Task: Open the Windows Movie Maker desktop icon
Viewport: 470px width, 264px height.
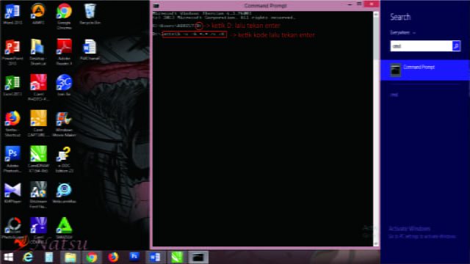Action: [64, 124]
